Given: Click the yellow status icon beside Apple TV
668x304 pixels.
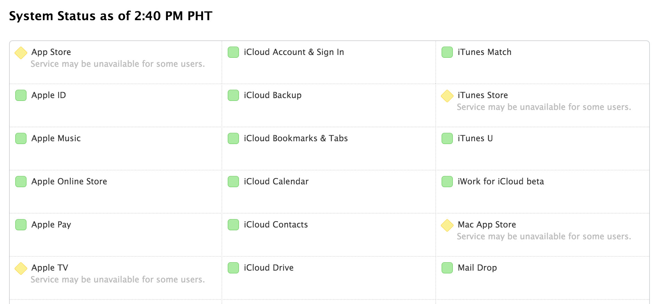Looking at the screenshot, I should tap(21, 268).
